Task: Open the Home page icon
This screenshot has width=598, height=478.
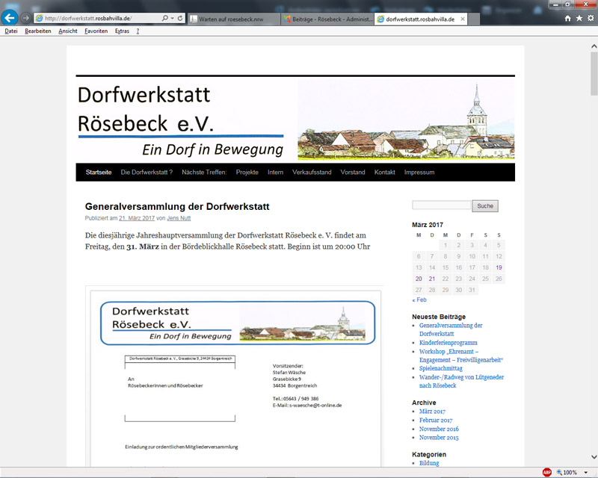Action: [567, 18]
